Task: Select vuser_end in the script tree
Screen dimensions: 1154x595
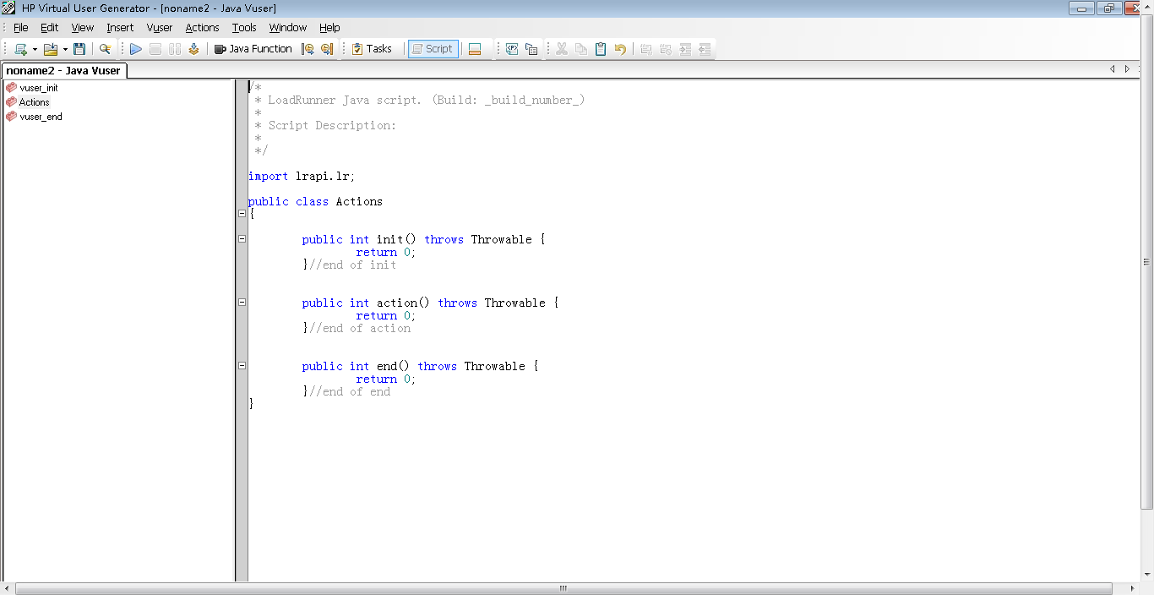Action: pyautogui.click(x=41, y=117)
